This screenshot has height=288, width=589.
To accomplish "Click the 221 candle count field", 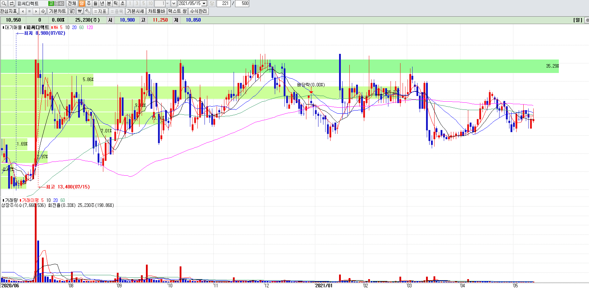I will (x=224, y=4).
